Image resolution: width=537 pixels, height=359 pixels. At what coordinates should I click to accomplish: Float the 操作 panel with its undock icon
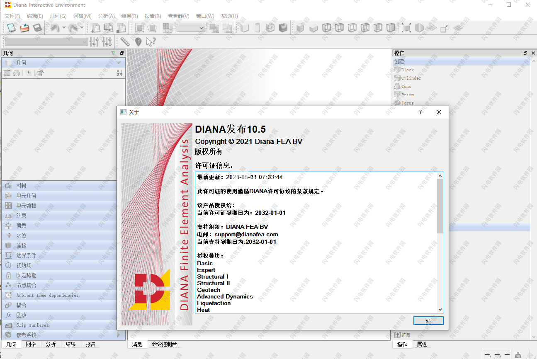click(x=525, y=53)
